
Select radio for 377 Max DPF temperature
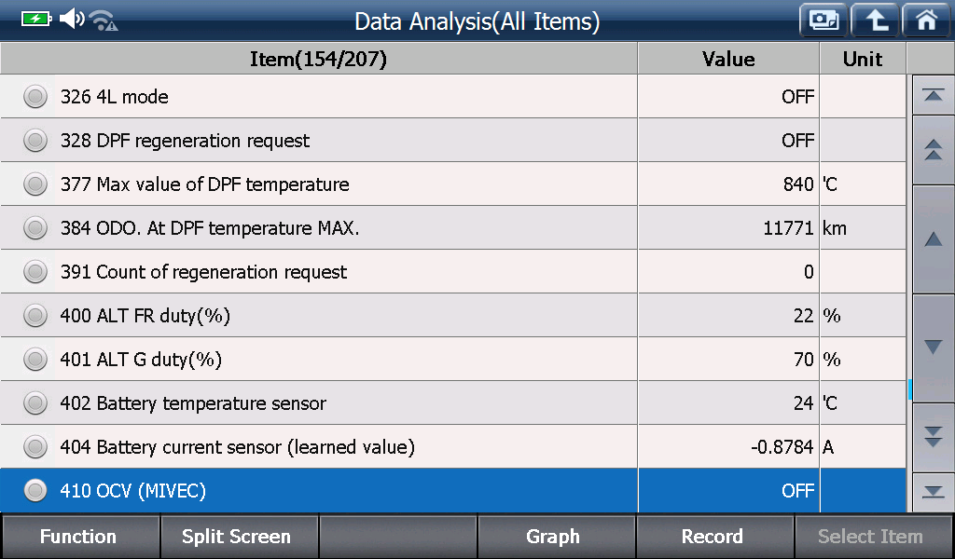click(35, 184)
